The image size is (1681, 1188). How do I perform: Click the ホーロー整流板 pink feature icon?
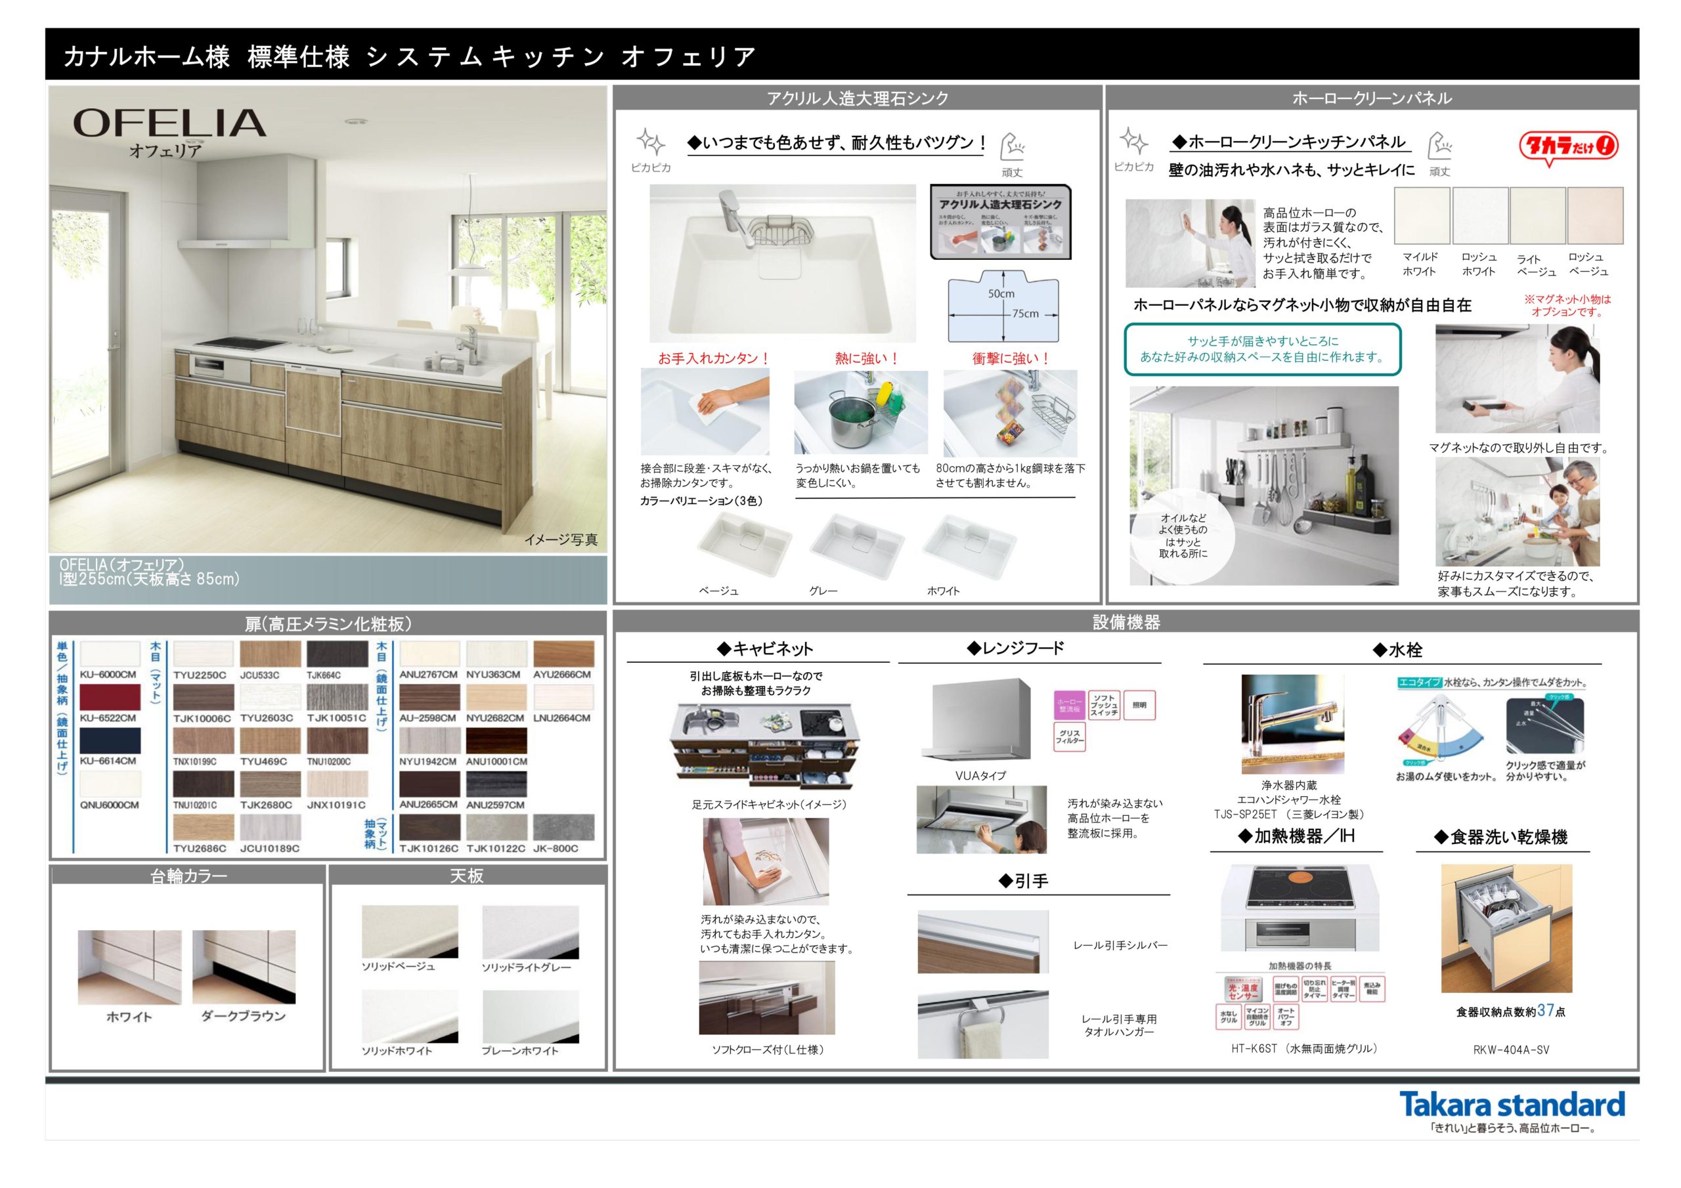(1068, 706)
